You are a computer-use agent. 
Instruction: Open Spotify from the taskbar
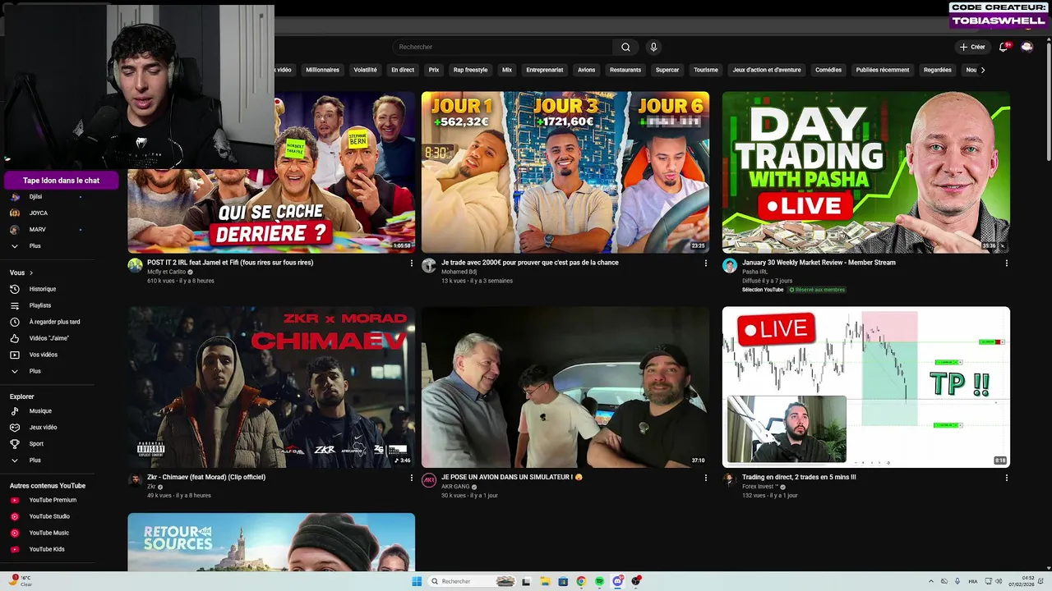599,581
